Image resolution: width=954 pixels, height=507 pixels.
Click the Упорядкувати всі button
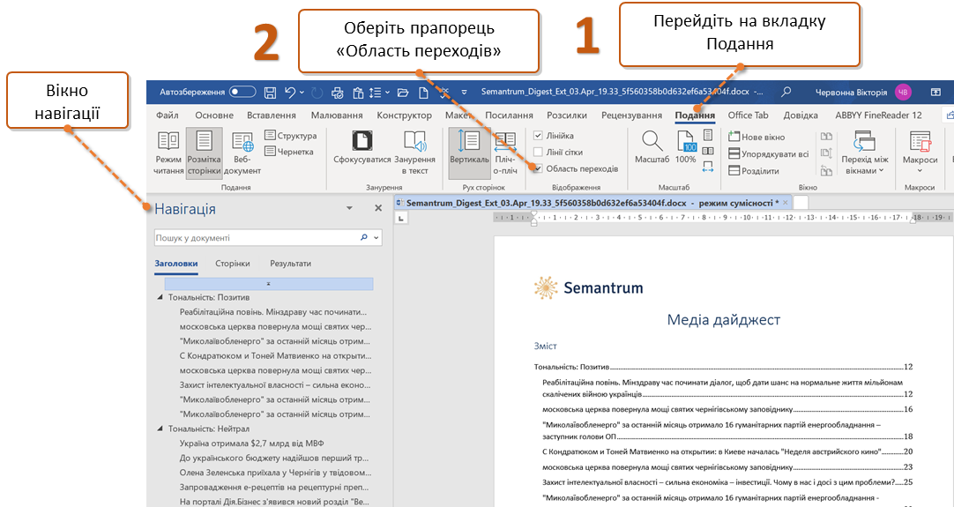[x=769, y=154]
